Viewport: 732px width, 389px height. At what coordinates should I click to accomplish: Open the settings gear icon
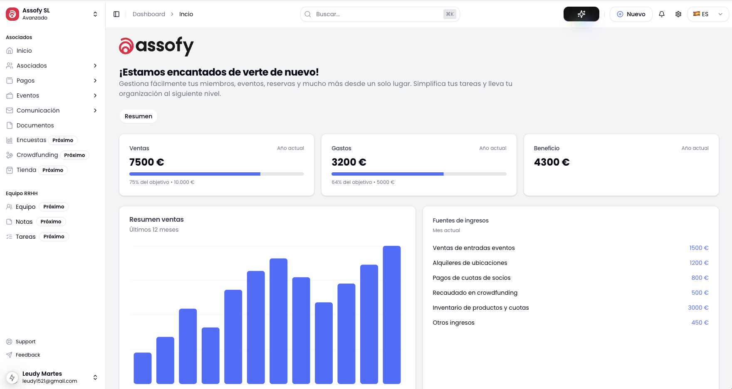(x=678, y=14)
